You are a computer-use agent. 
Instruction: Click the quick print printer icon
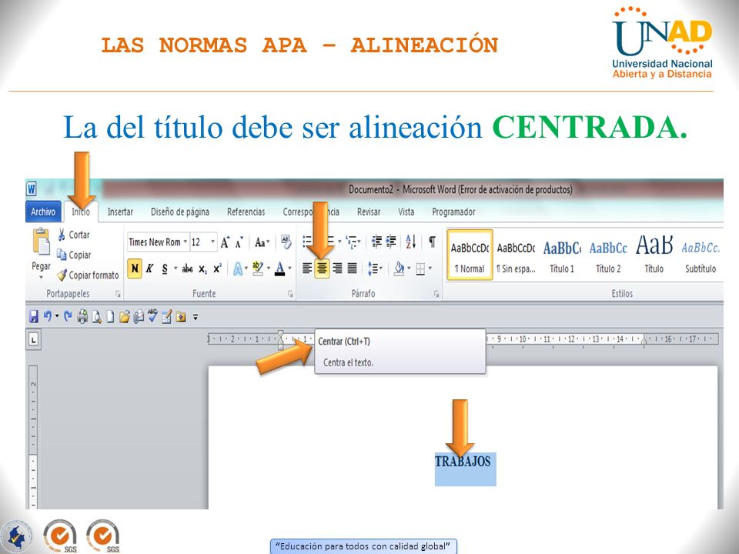[82, 316]
